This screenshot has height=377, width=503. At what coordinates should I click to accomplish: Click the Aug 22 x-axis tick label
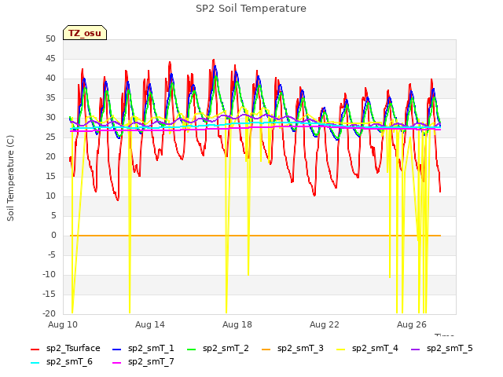click(x=325, y=324)
